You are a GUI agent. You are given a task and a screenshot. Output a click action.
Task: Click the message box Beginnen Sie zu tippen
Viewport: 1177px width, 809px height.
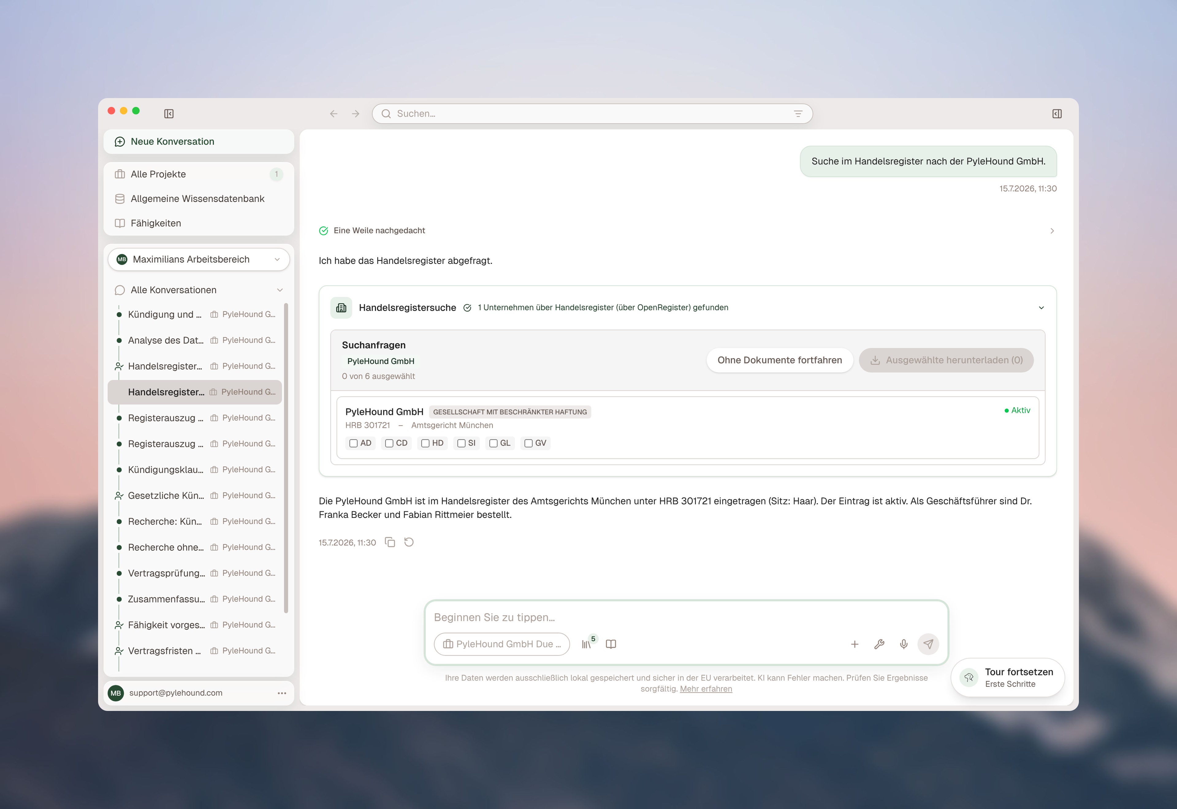click(686, 617)
